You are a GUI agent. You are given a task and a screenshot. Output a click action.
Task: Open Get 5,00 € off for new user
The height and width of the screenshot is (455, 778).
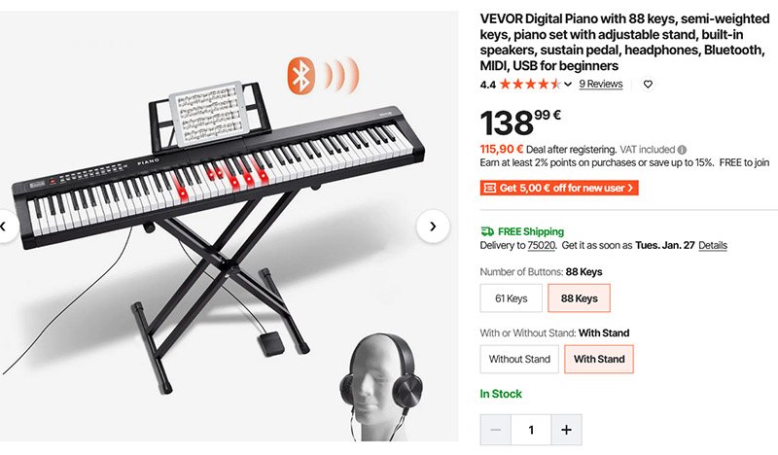[x=559, y=188]
